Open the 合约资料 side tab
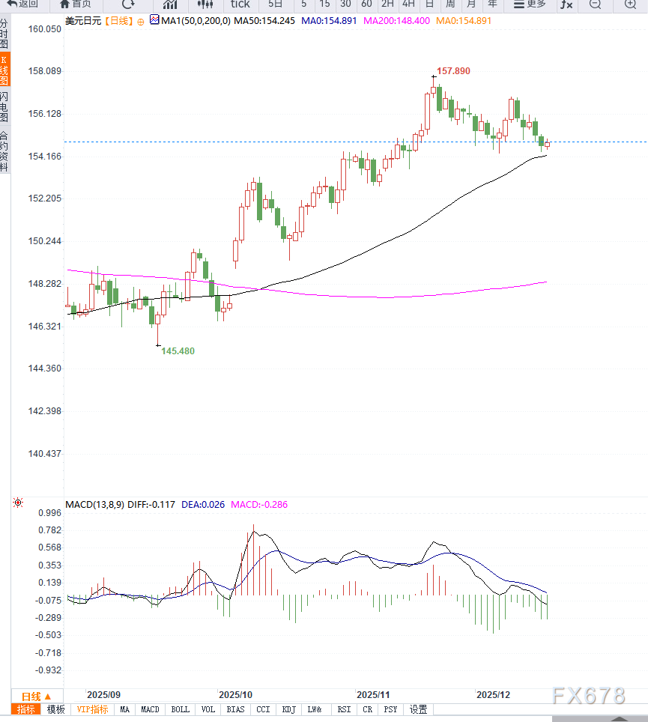Screen dimensions: 648x722 click(x=4, y=151)
